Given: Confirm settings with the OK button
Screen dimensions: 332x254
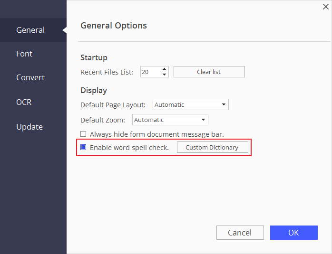Looking at the screenshot, I should (293, 233).
